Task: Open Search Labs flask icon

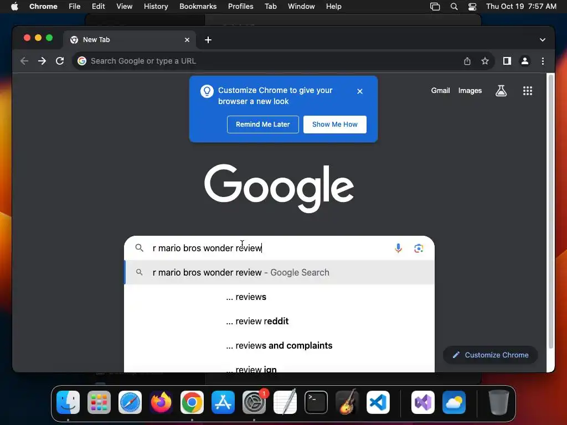Action: [501, 91]
